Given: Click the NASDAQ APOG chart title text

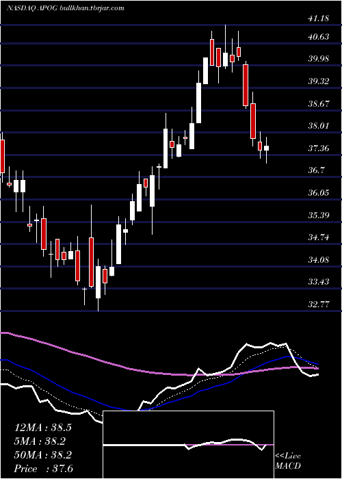Looking at the screenshot, I should 65,8.
